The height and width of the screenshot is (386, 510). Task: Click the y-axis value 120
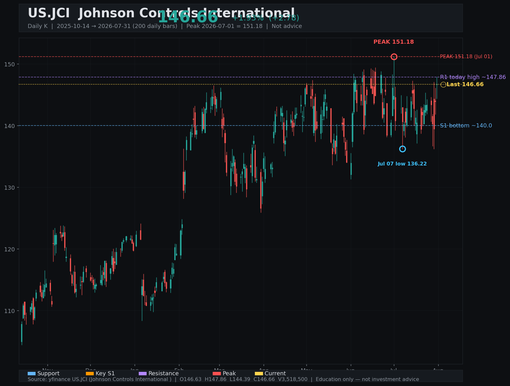click(9, 249)
